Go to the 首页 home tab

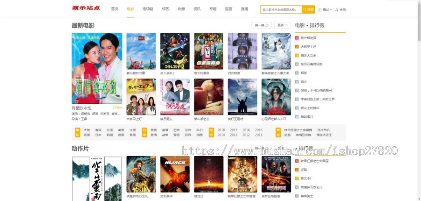[115, 9]
